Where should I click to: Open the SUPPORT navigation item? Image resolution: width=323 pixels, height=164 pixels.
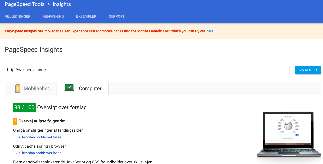point(116,16)
